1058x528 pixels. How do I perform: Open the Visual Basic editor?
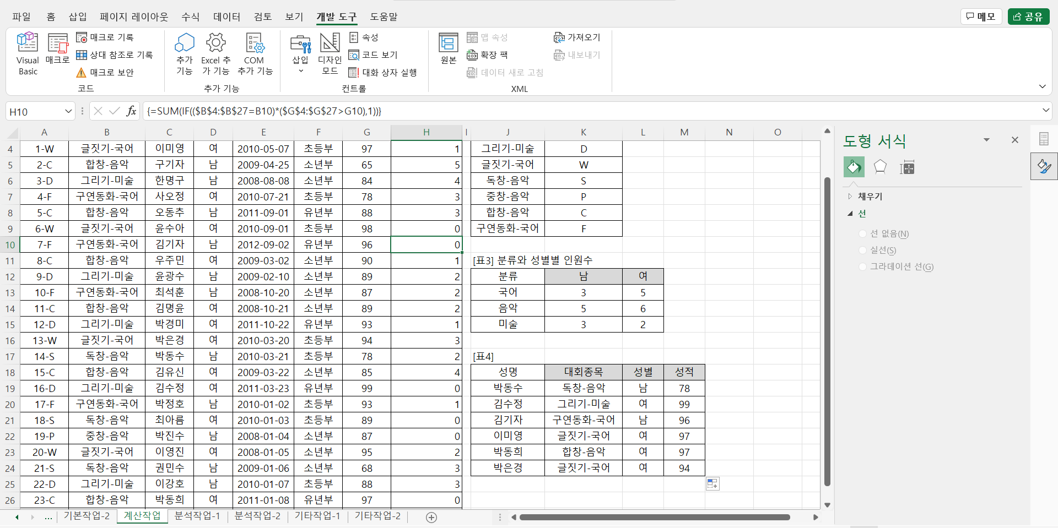coord(28,53)
